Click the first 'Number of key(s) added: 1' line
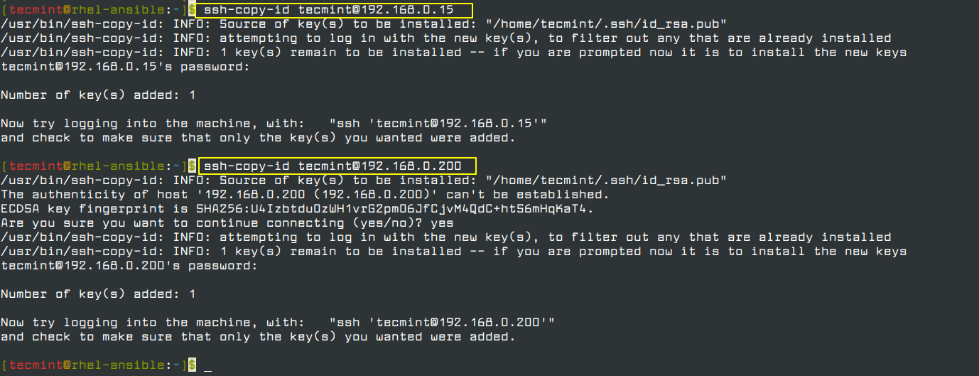 coord(98,95)
